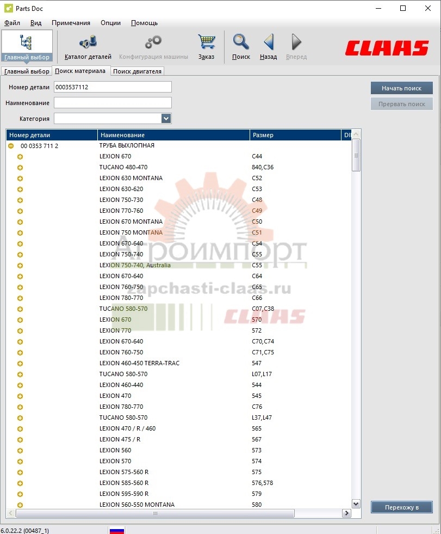
Task: Click the Наименование input field
Action: 113,103
